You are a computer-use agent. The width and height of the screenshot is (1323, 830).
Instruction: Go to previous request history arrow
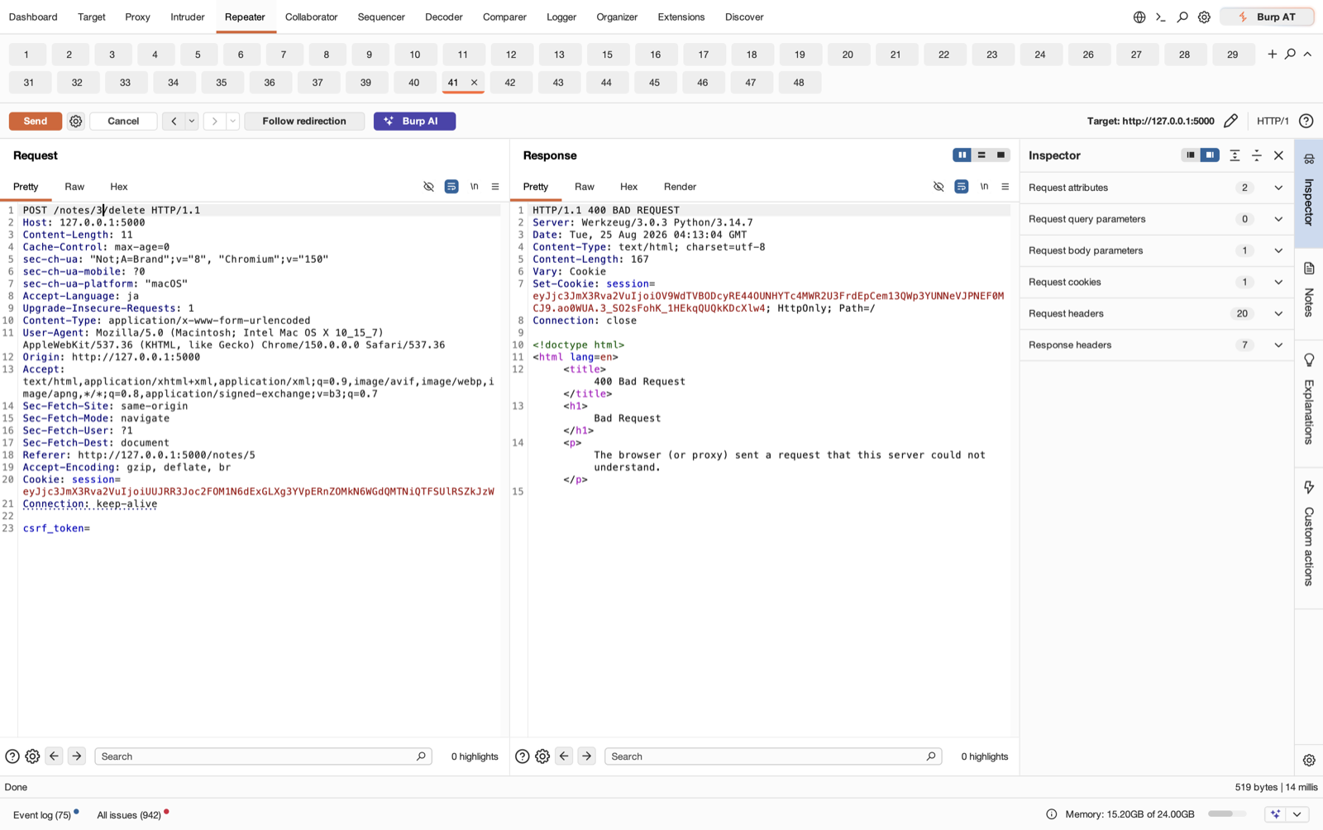point(174,122)
